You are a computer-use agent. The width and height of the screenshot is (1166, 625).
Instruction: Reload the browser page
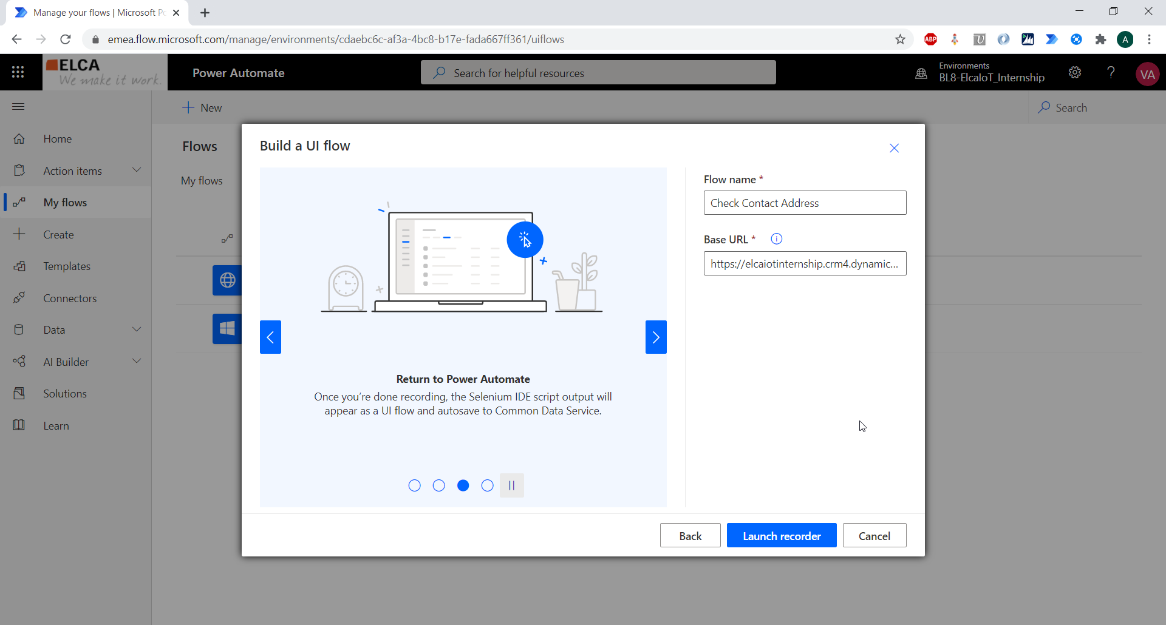click(66, 39)
